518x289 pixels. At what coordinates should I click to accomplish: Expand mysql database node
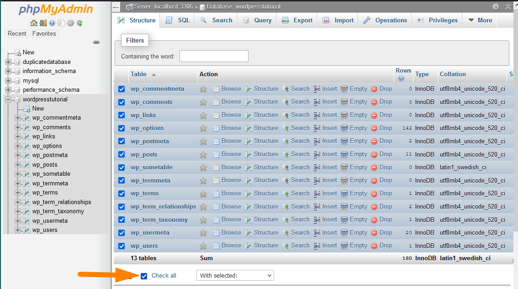(8, 81)
